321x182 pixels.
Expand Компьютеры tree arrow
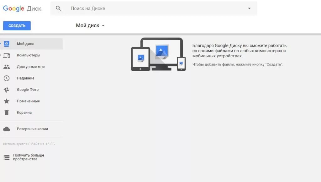[0, 55]
